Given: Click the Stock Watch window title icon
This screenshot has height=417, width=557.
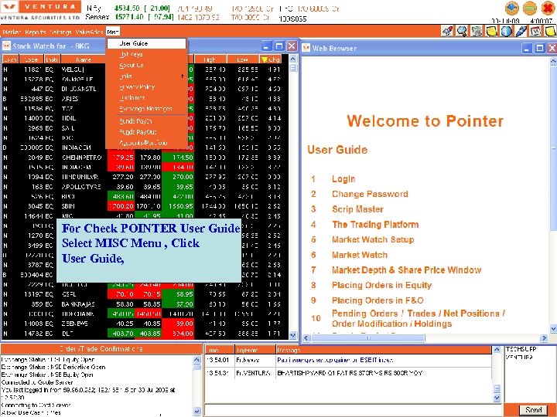Looking at the screenshot, I should (6, 46).
